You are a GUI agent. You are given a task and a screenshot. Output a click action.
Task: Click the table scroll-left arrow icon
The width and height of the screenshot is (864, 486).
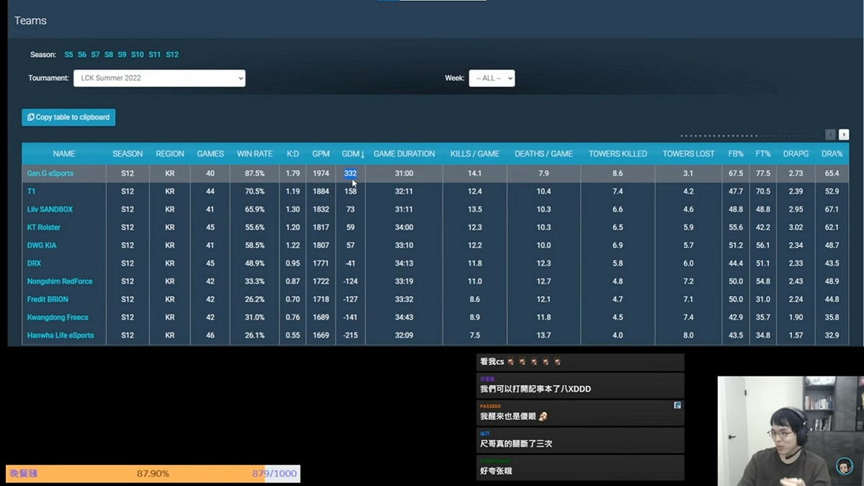pos(830,135)
